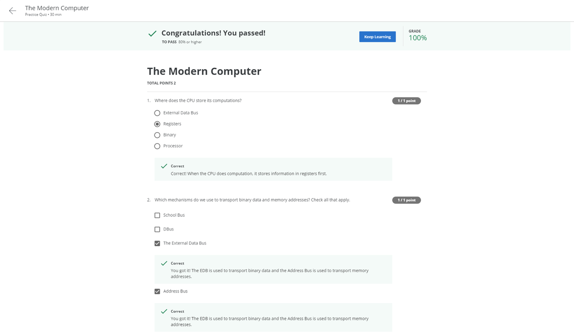Viewport: 574px width, 335px height.
Task: Click the Correct checkmark under Address Bus
Action: pyautogui.click(x=164, y=311)
